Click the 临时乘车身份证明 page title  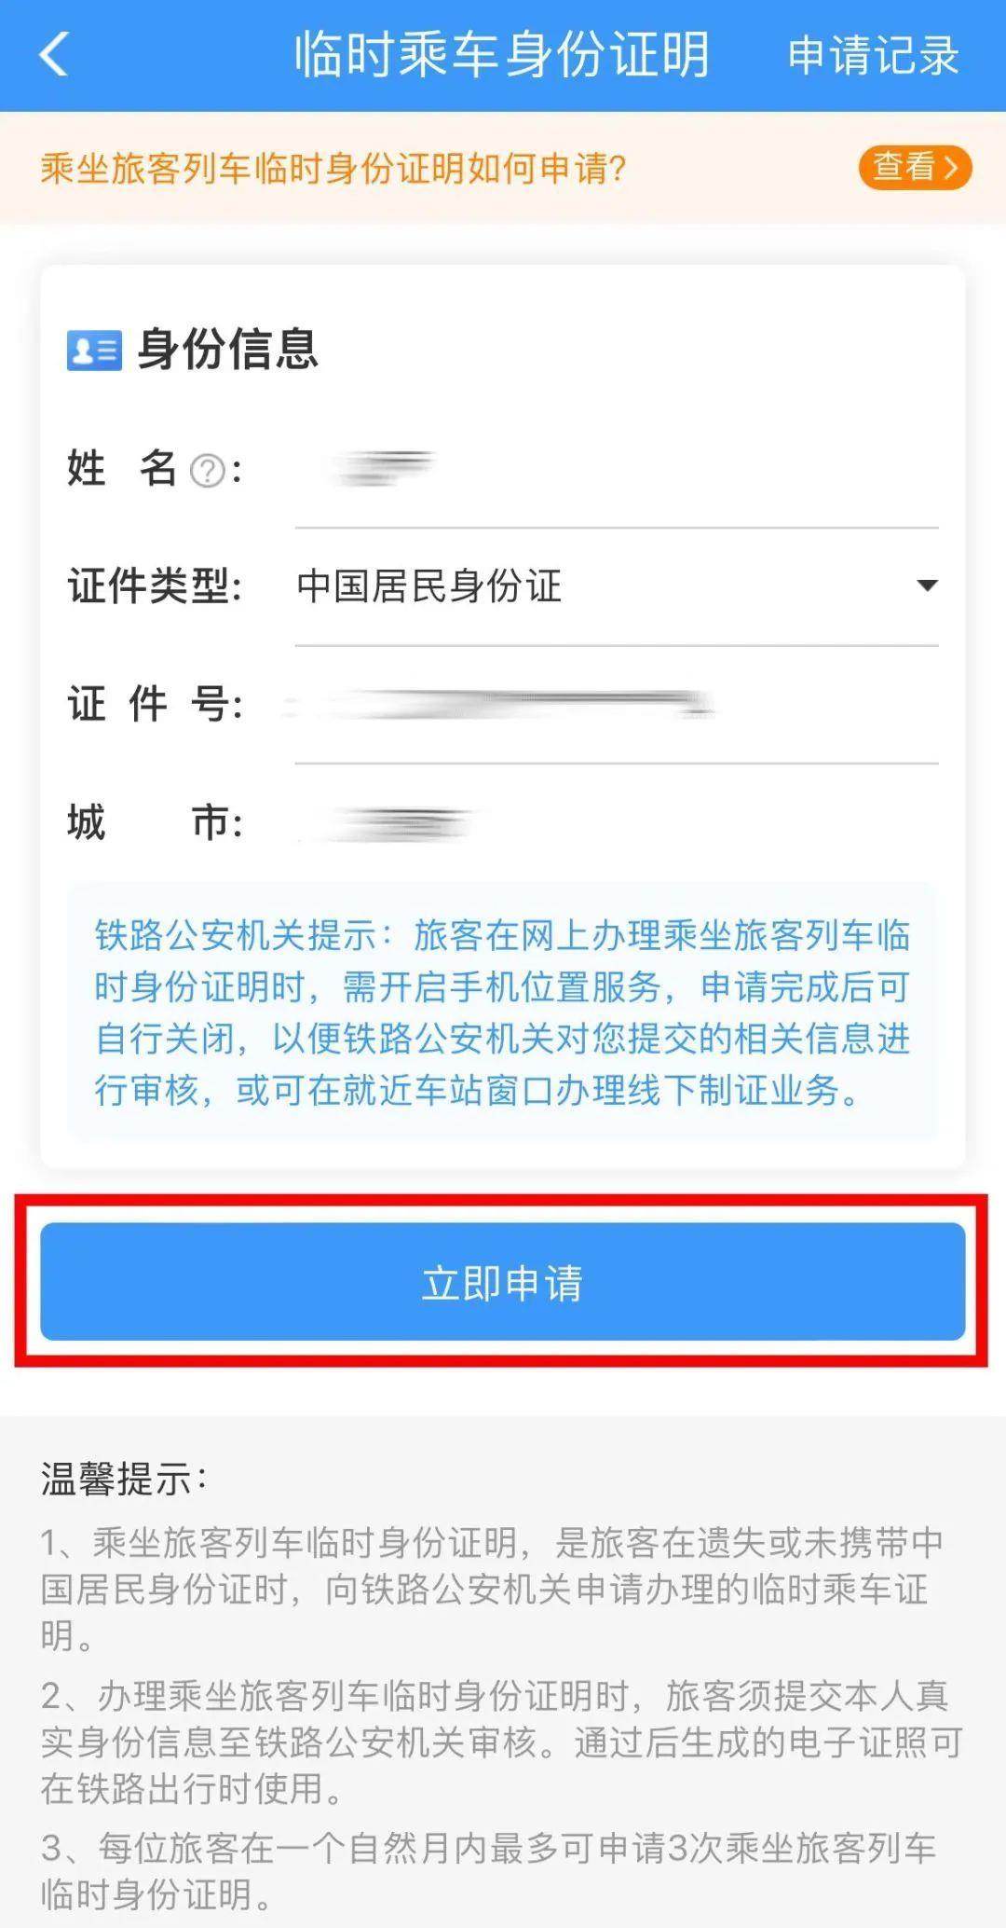pyautogui.click(x=501, y=54)
